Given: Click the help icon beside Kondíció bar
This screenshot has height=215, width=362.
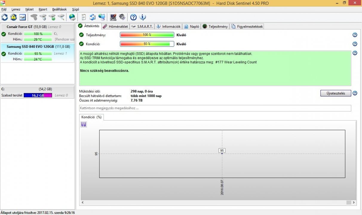Looking at the screenshot, I should [x=355, y=44].
